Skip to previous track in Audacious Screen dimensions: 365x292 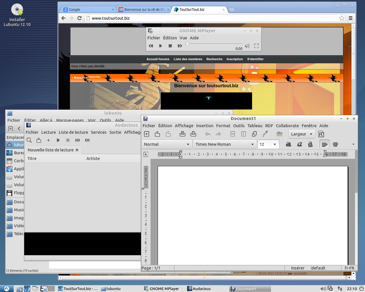(78, 140)
